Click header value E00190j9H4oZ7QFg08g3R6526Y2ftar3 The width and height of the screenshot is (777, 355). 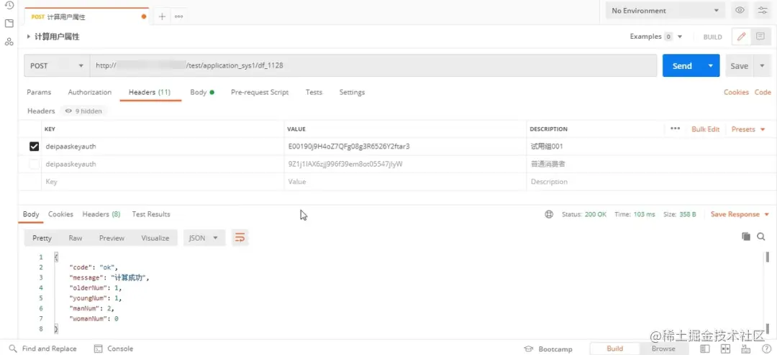pos(349,147)
